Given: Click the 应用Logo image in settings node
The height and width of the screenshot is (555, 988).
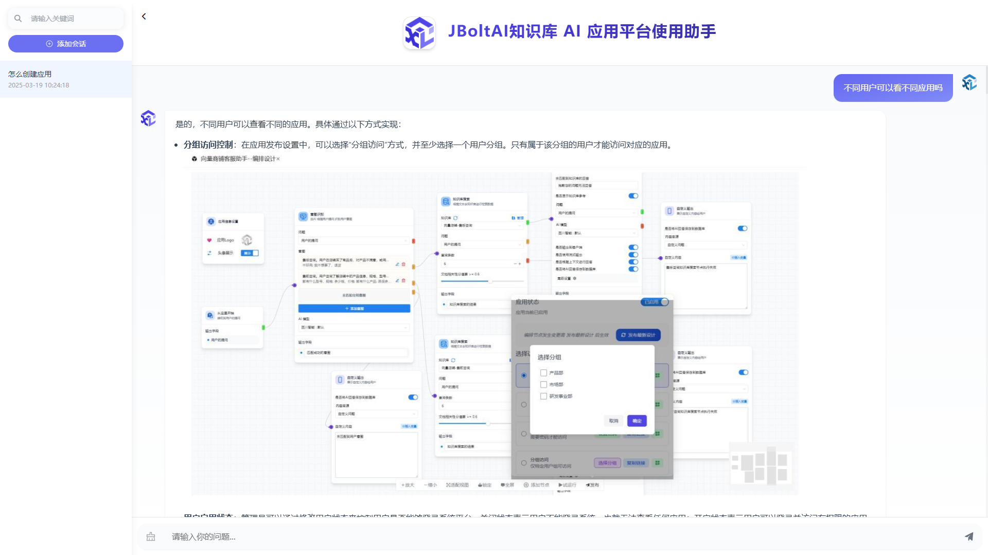Looking at the screenshot, I should pyautogui.click(x=247, y=240).
